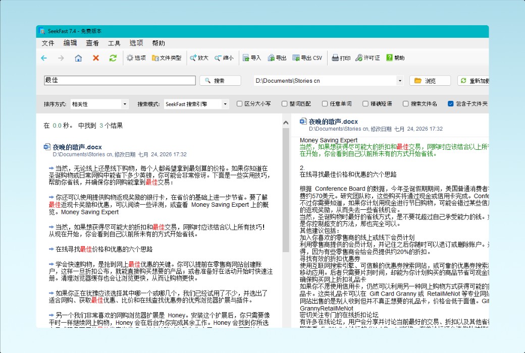
Task: Open the 文件 menu
Action: (x=48, y=43)
